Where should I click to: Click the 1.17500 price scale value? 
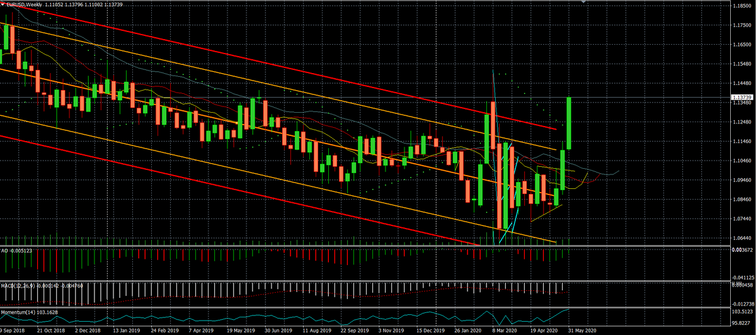pyautogui.click(x=742, y=26)
